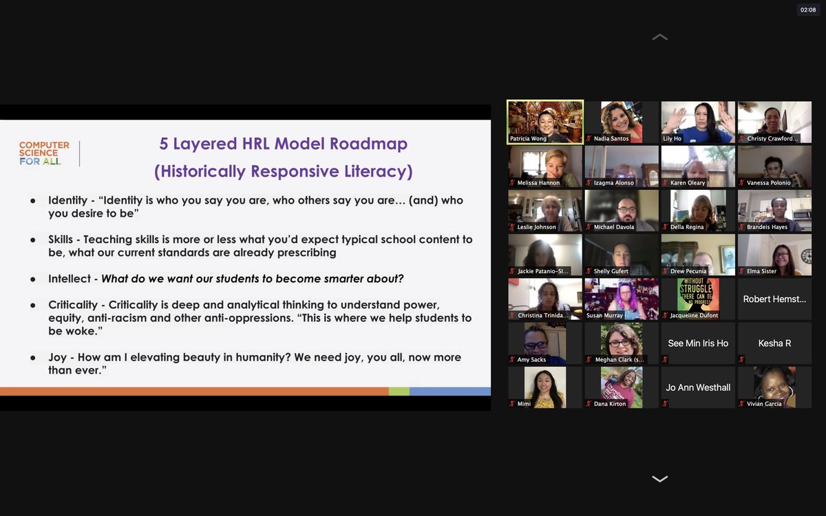Click Kesha R's participant tile
Image resolution: width=826 pixels, height=516 pixels.
click(x=774, y=342)
